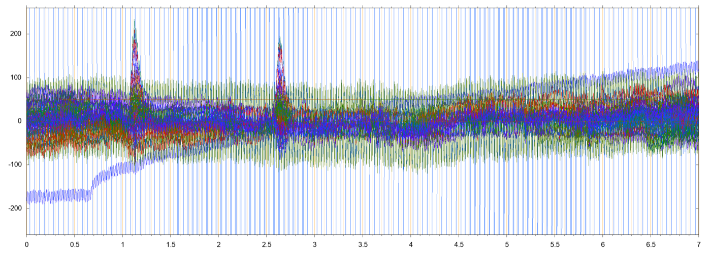The image size is (711, 253).
Task: Click the x-axis label 5.5
Action: 555,244
